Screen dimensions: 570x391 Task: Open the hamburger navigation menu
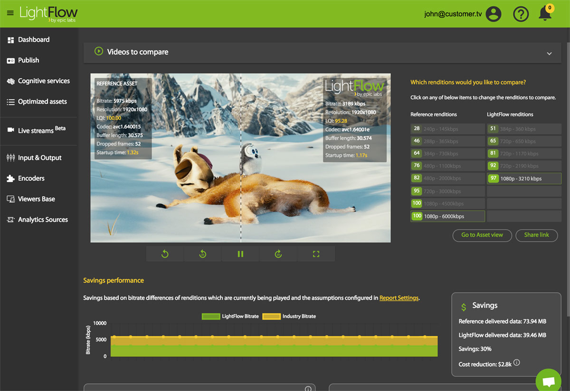(10, 13)
